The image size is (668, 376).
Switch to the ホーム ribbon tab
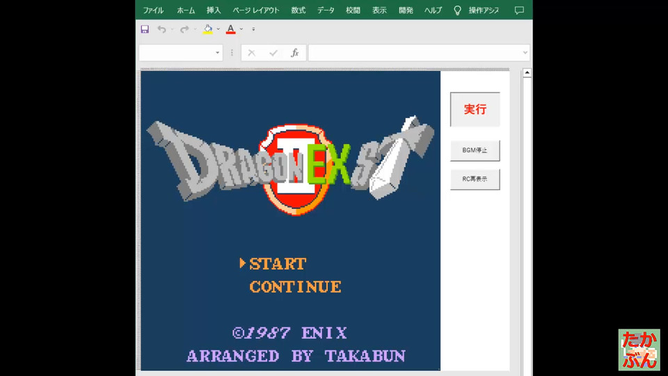(x=186, y=10)
